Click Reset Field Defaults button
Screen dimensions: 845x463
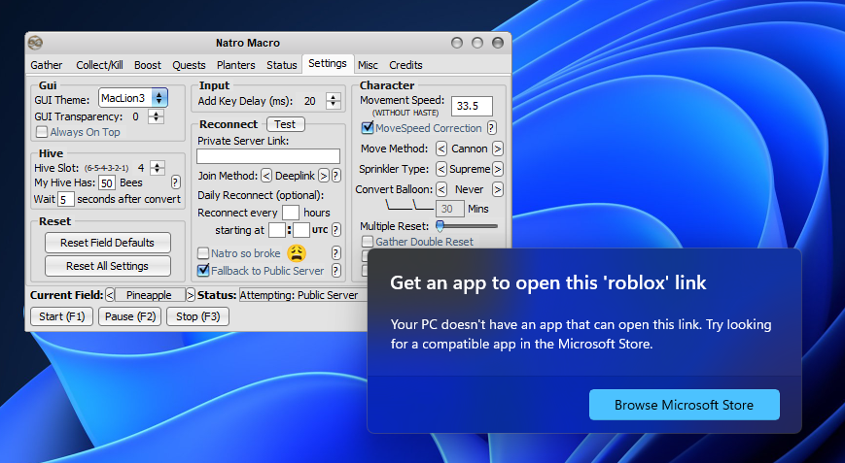[x=107, y=243]
